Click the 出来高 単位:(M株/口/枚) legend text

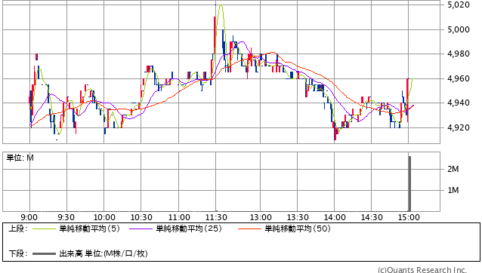104,253
